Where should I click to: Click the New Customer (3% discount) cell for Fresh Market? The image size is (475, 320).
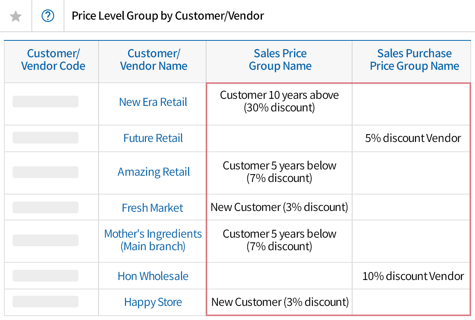280,207
